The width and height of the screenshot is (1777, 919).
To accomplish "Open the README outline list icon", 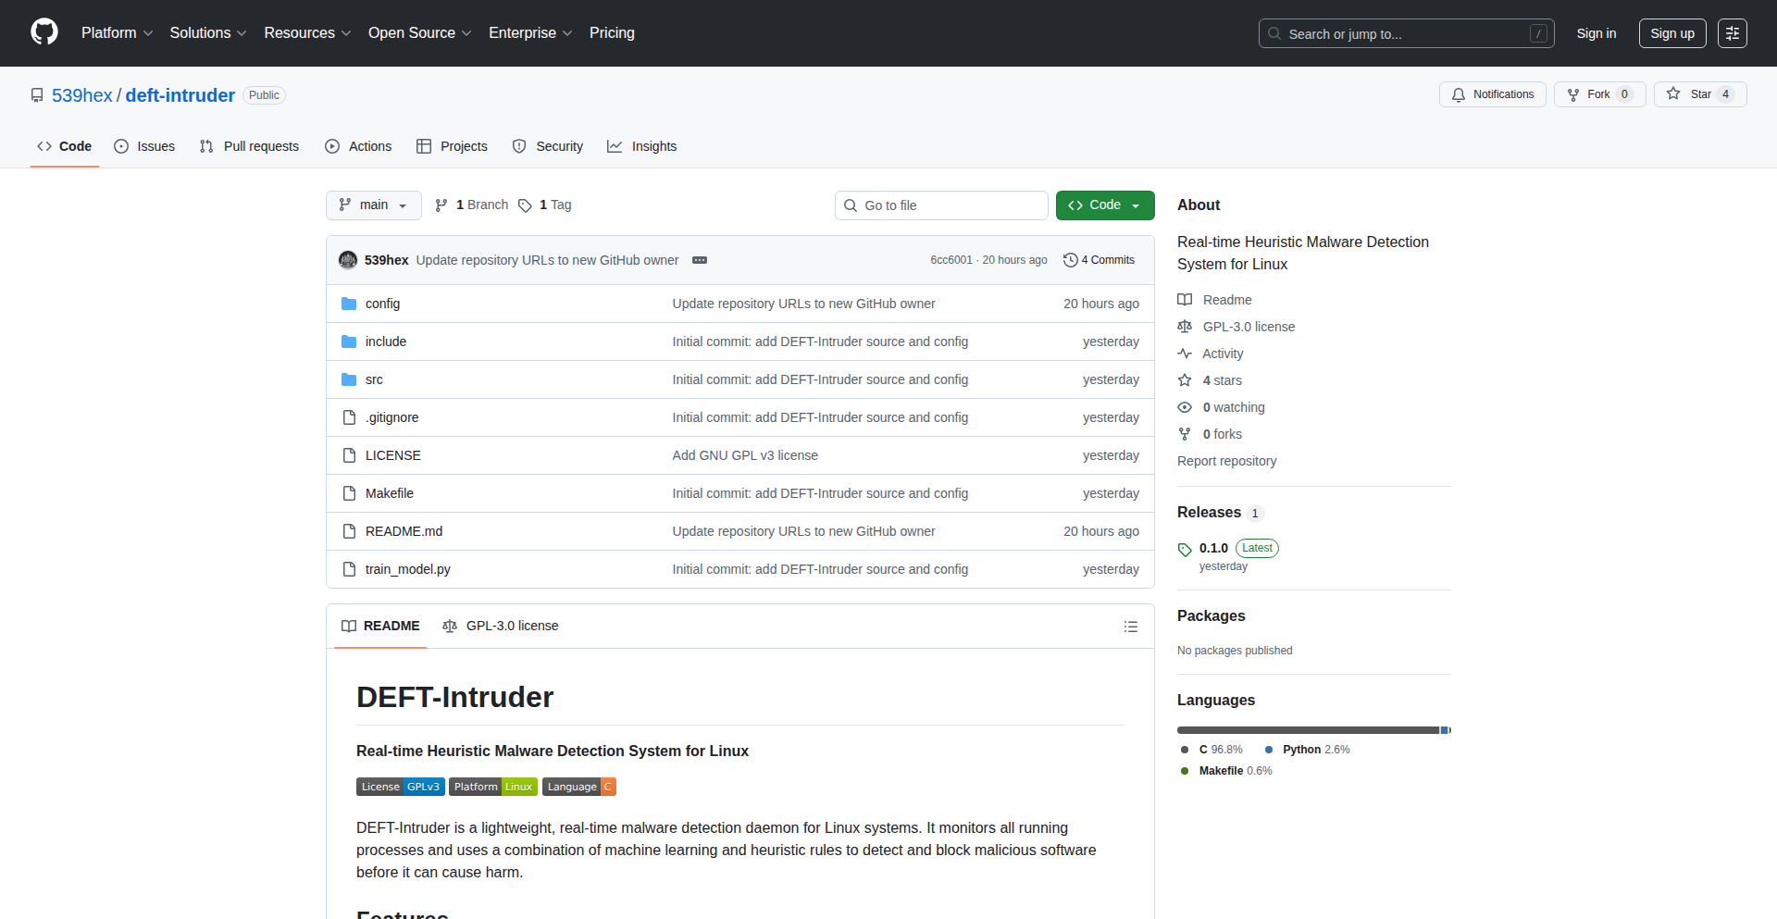I will coord(1131,627).
